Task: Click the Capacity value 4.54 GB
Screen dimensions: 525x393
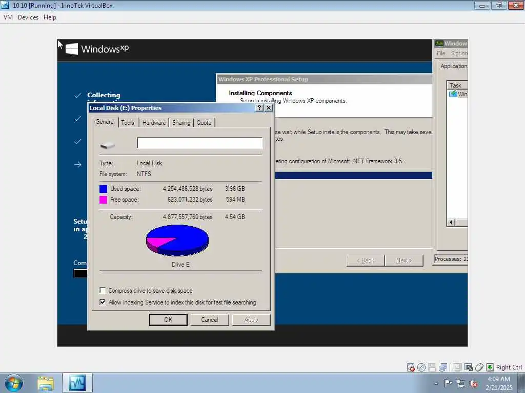Action: click(x=235, y=216)
